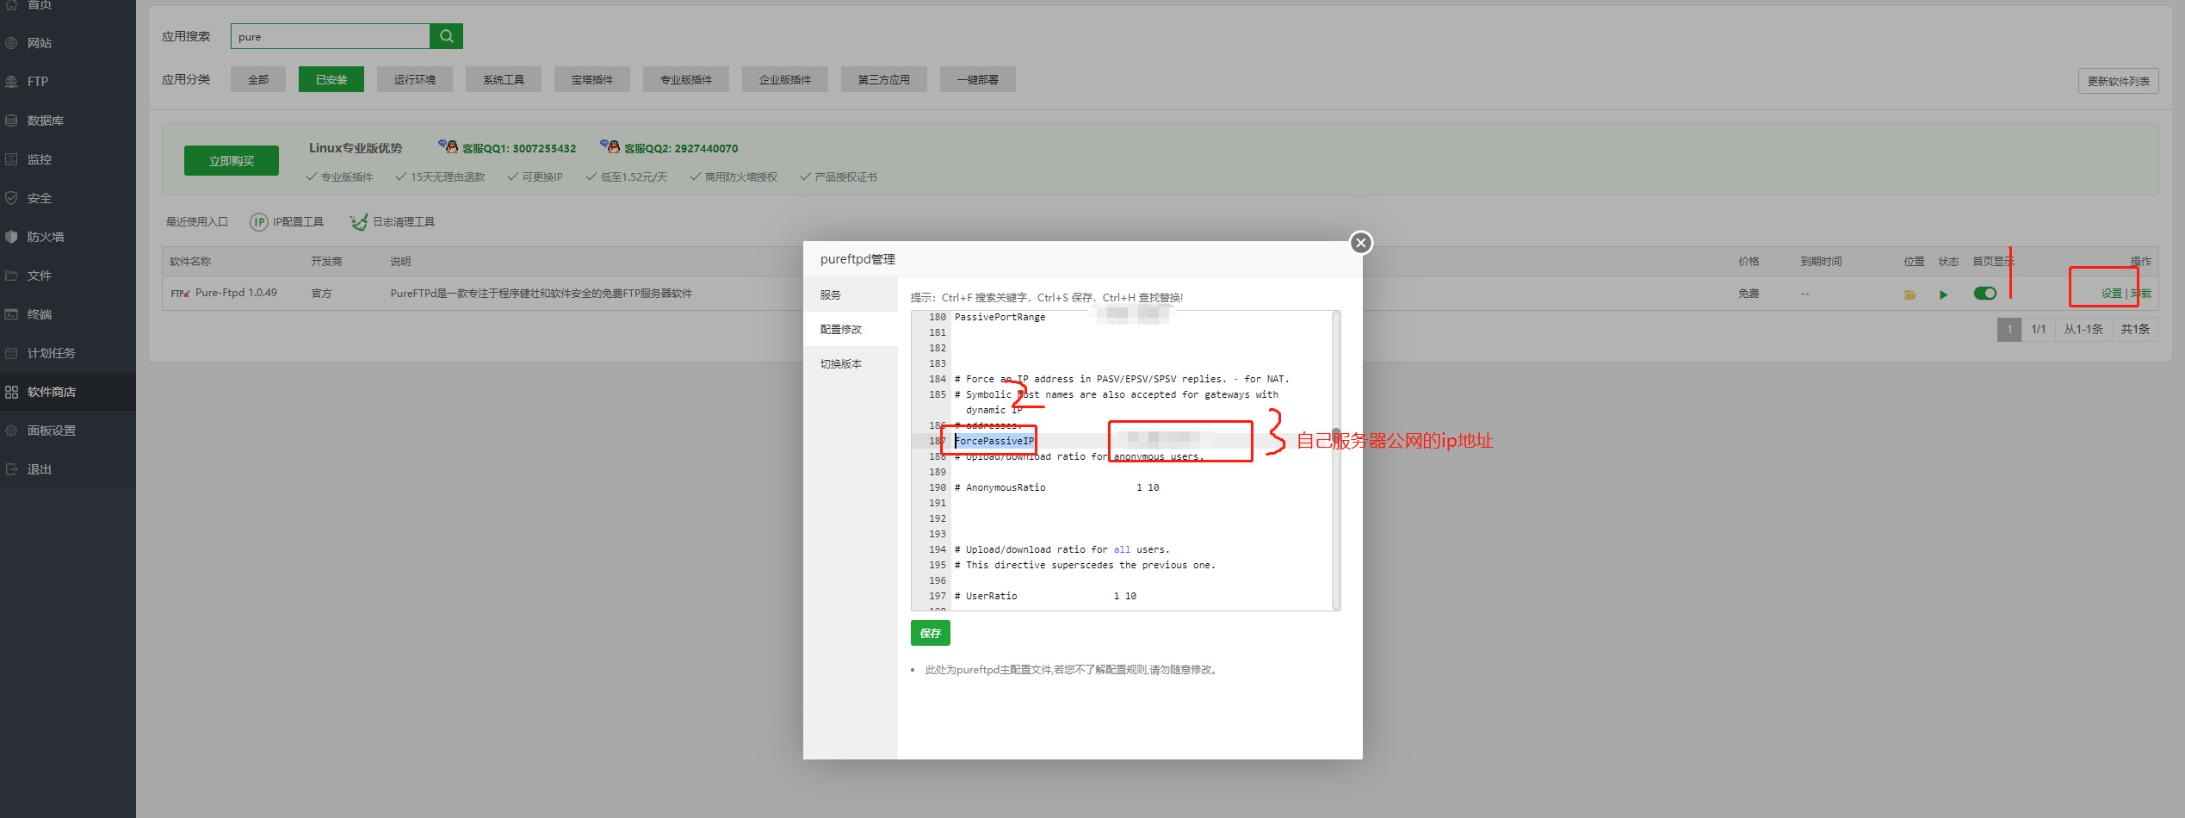Open the Pure-Ftpd install folder icon
Viewport: 2185px width, 818px height.
click(1910, 294)
